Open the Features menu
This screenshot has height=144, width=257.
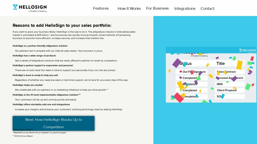pos(101,8)
